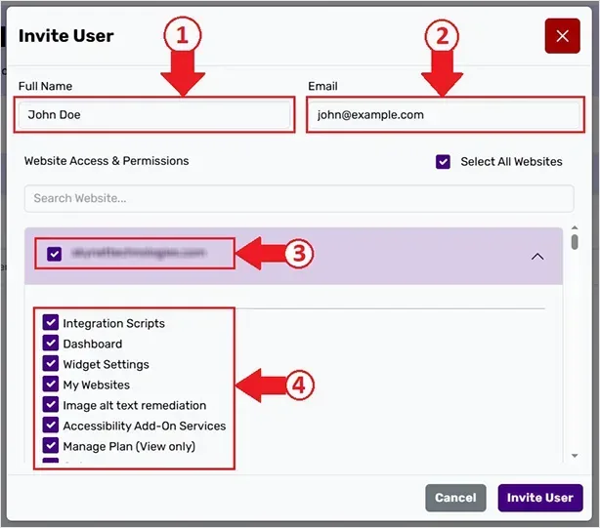Uncheck Image alt text remediation
The width and height of the screenshot is (600, 528).
click(51, 405)
